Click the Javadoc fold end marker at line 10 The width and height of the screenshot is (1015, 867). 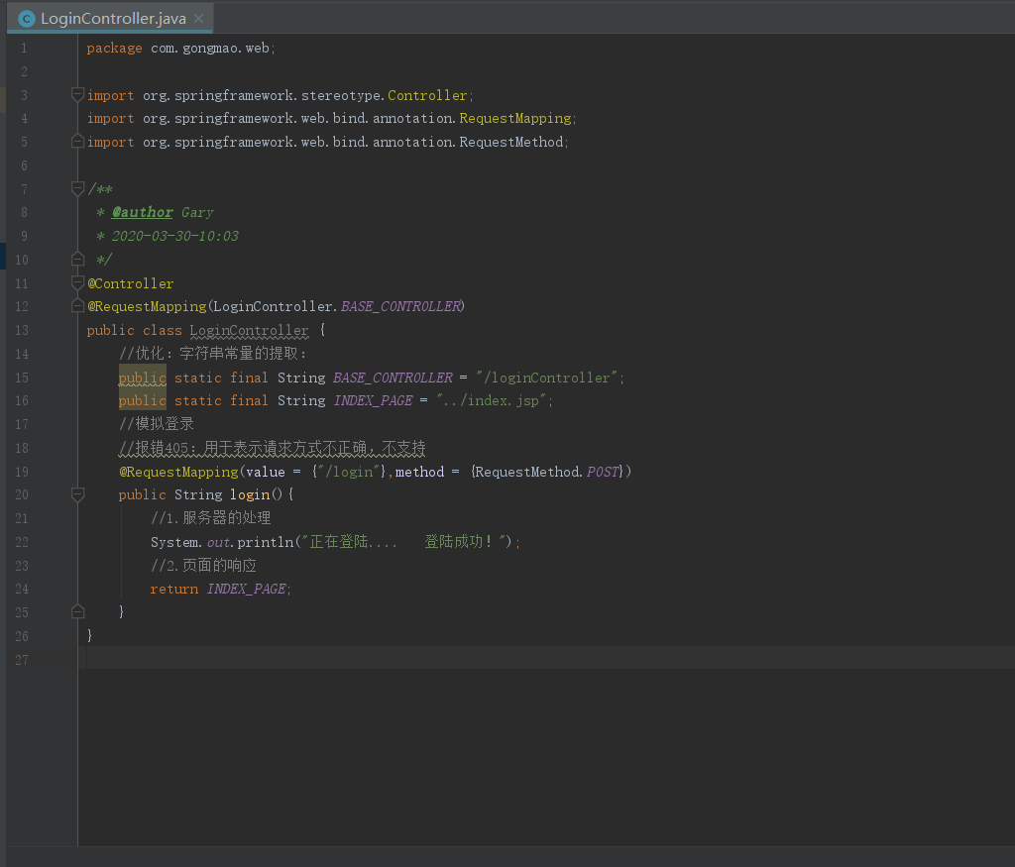(77, 260)
